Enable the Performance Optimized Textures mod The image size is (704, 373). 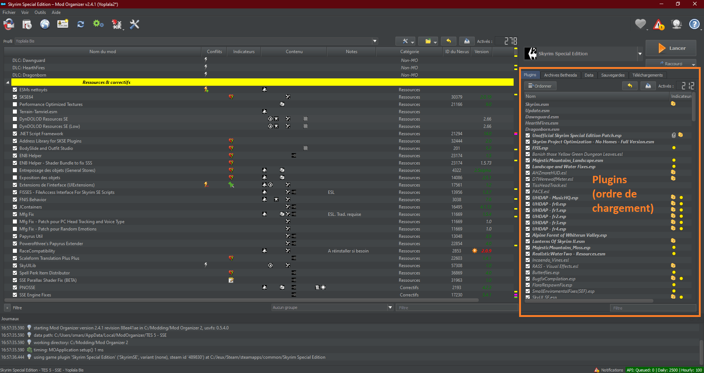[15, 104]
